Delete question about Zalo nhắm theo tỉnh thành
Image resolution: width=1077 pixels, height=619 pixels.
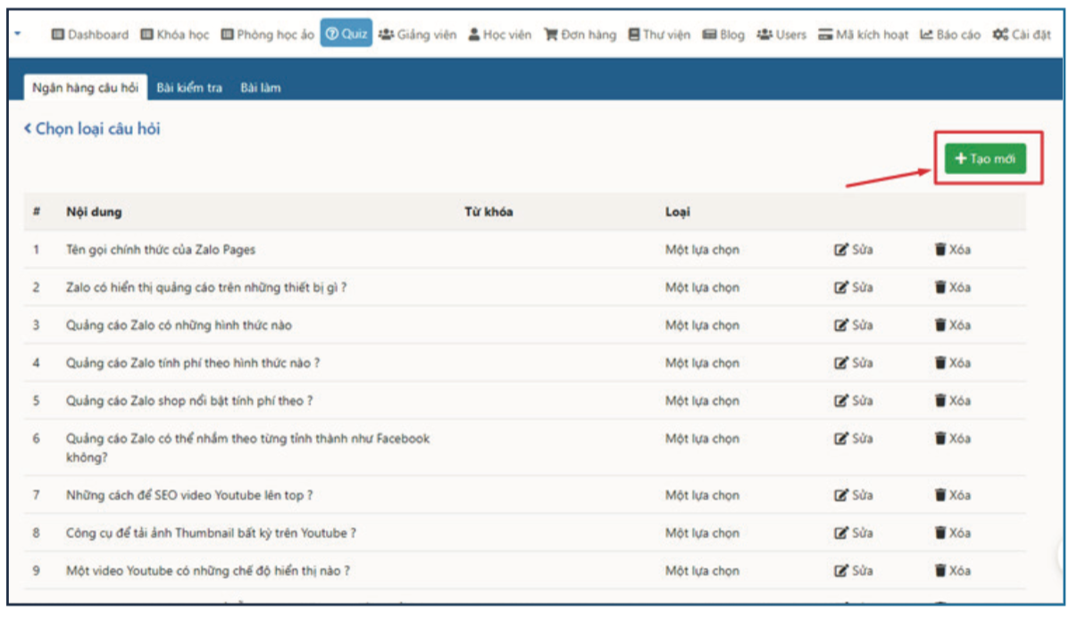tap(952, 439)
